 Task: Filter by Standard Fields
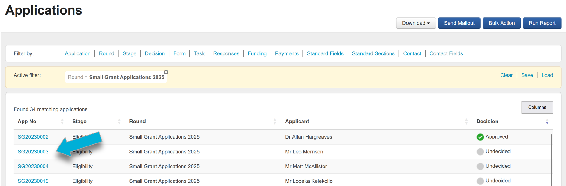[x=325, y=53]
